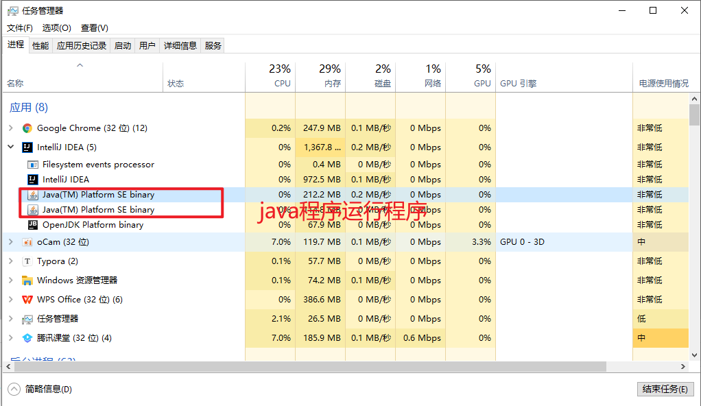Click the oCam process icon
Screen dimensions: 701x406
(x=27, y=241)
